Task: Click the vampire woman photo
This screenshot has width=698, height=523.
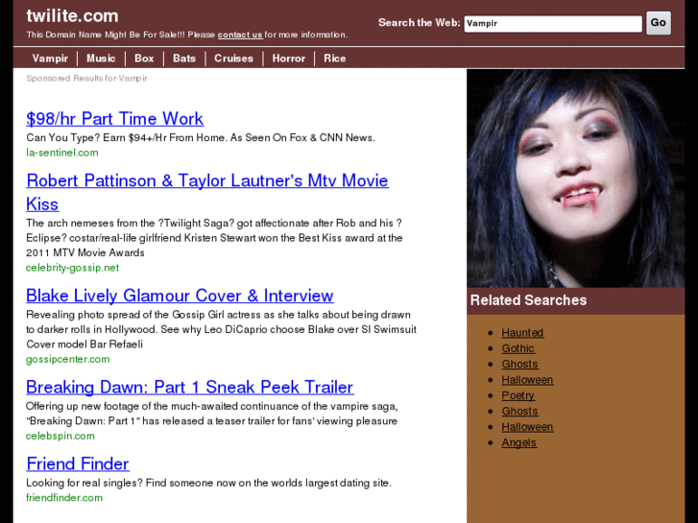Action: pyautogui.click(x=575, y=178)
